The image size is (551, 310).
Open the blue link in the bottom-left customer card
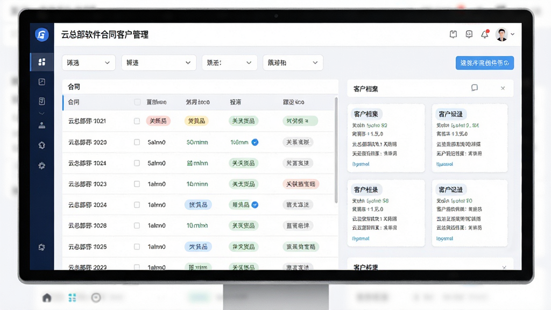361,238
